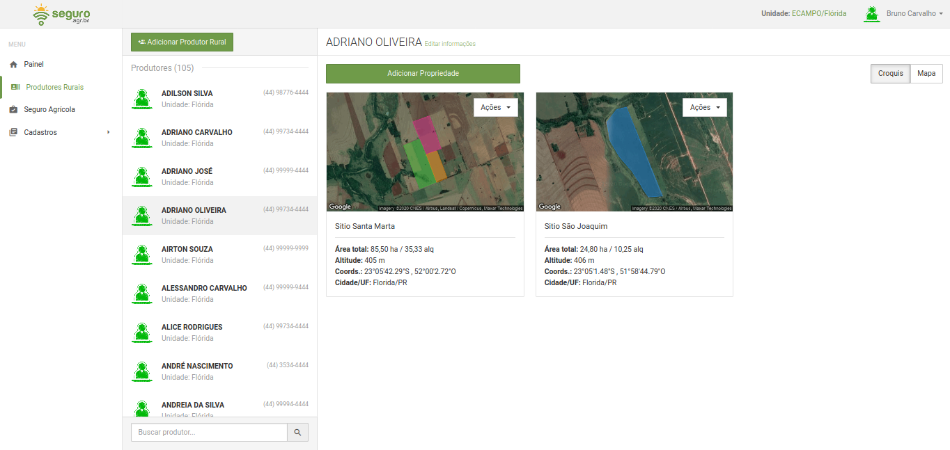Click area value 85,50 ha / 35,33 alq
The image size is (950, 450).
coord(402,249)
